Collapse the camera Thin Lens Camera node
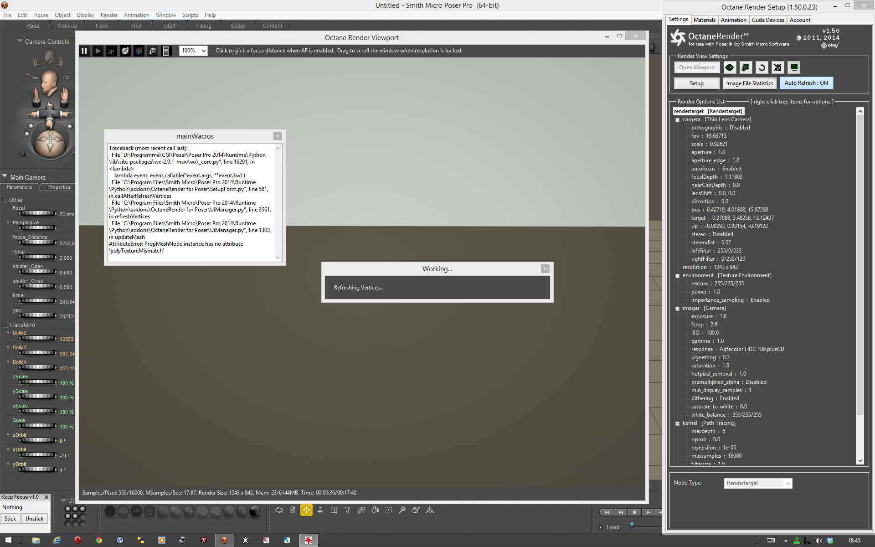Screen dimensions: 875x547 click(x=678, y=120)
